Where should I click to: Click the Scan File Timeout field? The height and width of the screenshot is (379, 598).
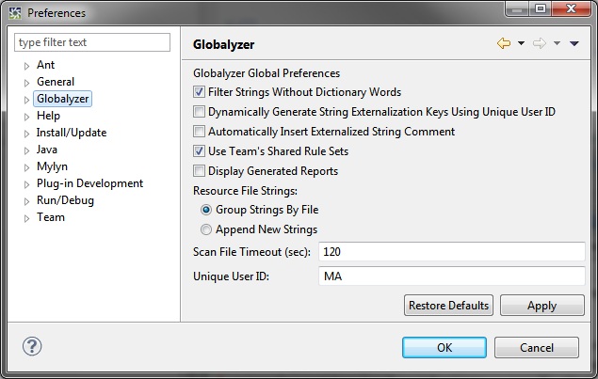click(452, 252)
